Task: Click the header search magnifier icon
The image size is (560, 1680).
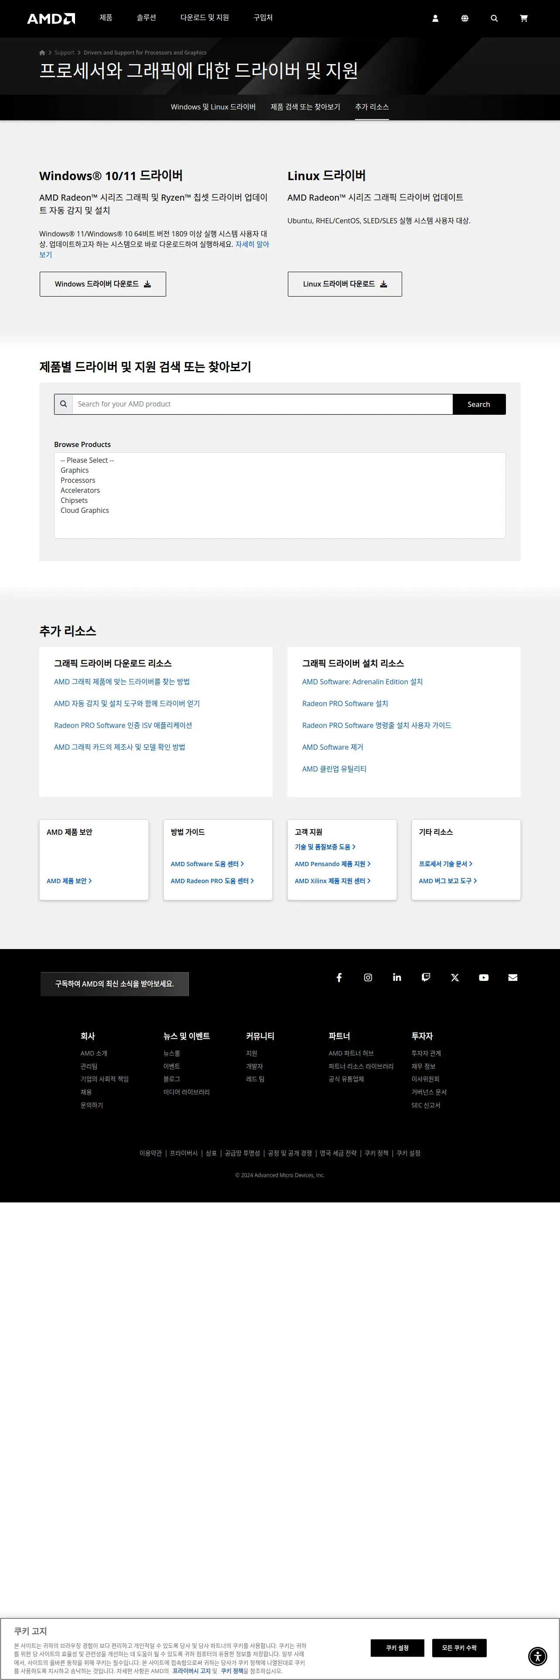Action: [x=494, y=18]
